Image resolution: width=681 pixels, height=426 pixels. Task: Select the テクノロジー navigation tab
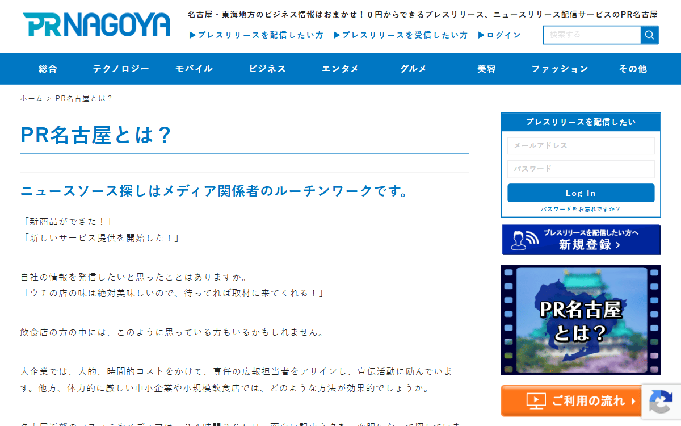click(x=121, y=69)
